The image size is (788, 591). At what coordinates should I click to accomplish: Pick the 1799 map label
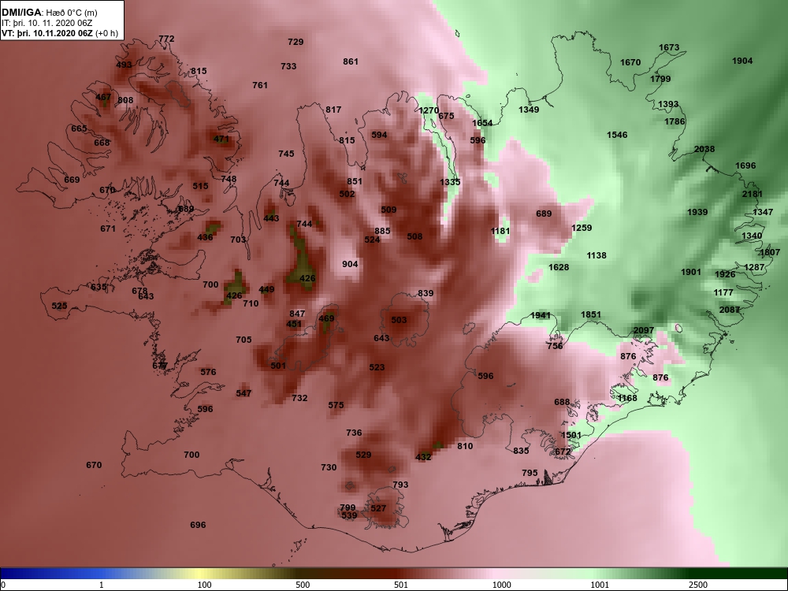click(660, 78)
